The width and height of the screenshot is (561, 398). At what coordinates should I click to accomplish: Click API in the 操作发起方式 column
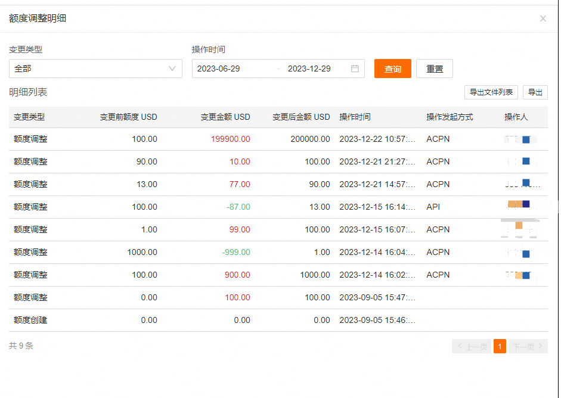coord(433,207)
